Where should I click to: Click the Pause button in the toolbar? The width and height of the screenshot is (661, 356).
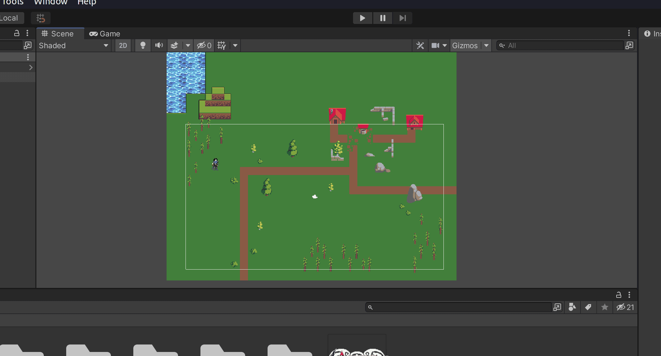pyautogui.click(x=383, y=18)
